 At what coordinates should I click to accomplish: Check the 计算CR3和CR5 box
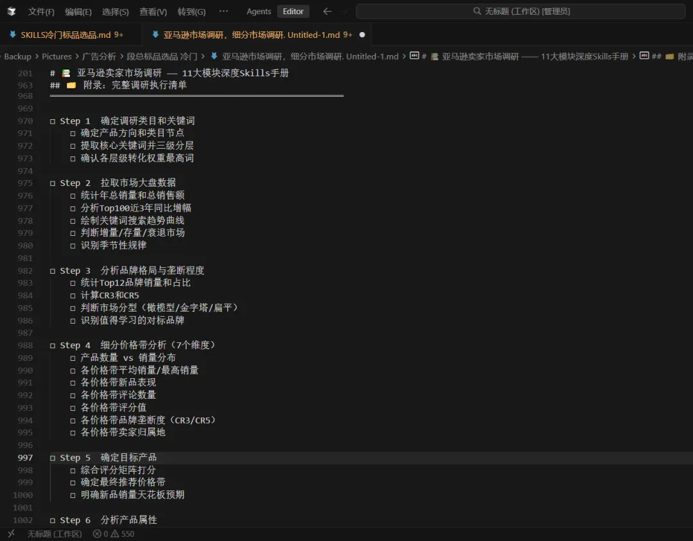[x=73, y=295]
